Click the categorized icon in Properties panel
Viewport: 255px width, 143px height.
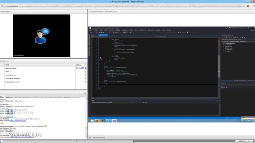(222, 87)
